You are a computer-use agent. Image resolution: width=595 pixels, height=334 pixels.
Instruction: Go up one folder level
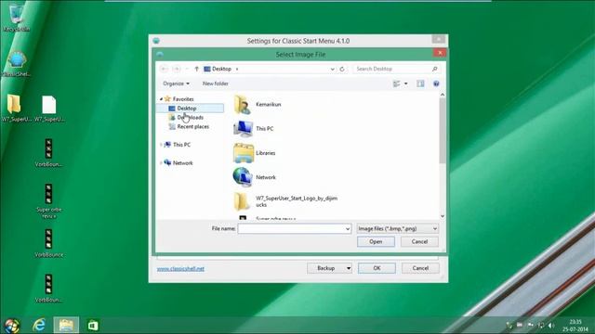[196, 69]
